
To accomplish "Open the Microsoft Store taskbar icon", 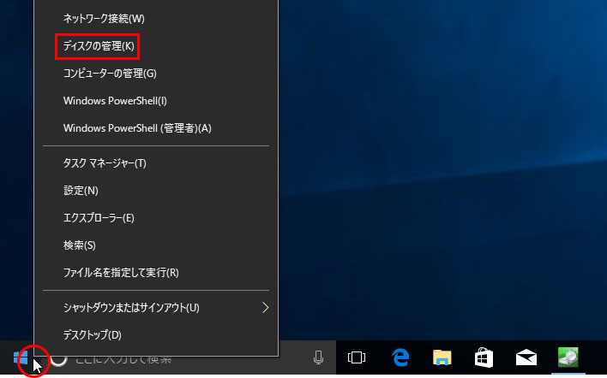I will [x=484, y=358].
